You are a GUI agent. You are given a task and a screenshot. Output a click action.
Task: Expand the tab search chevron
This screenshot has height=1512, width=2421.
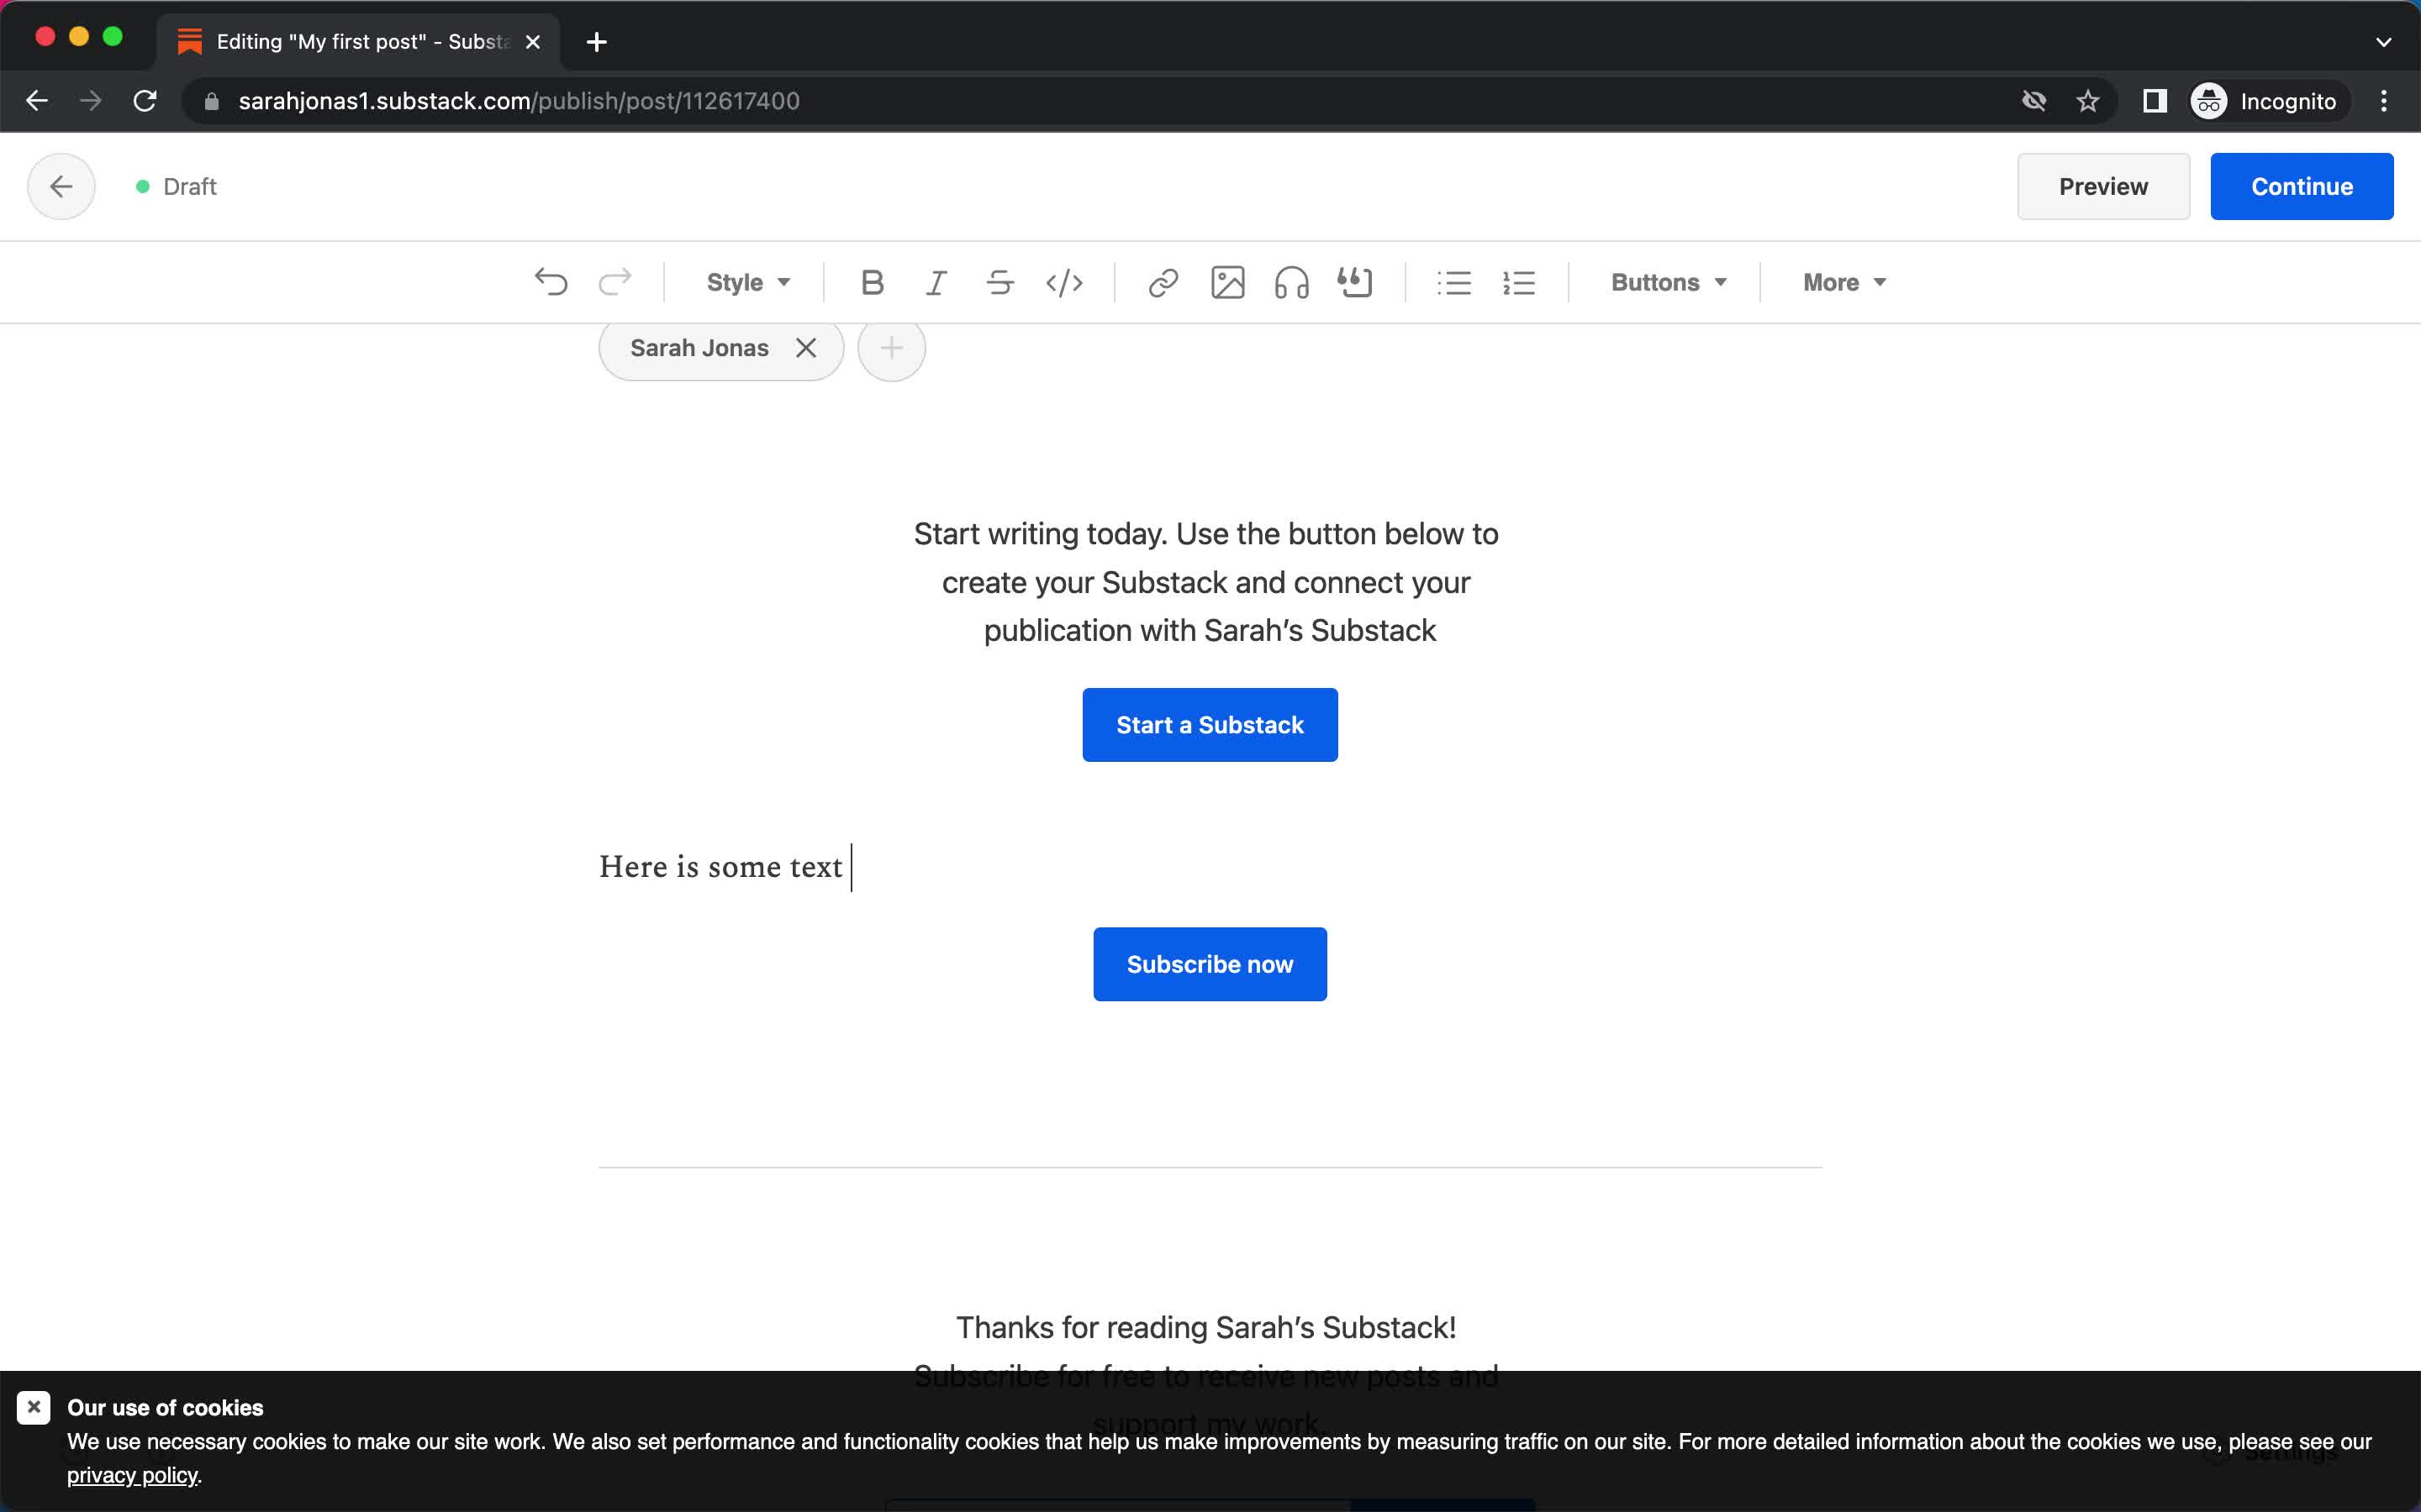[x=2383, y=42]
